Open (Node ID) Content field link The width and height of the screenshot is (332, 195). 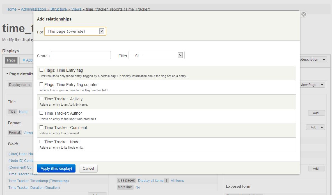tap(21, 161)
